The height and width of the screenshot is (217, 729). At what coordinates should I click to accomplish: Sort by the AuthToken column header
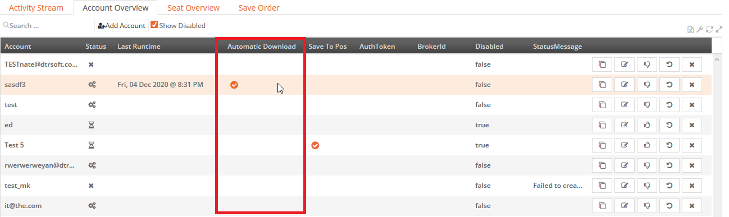377,47
